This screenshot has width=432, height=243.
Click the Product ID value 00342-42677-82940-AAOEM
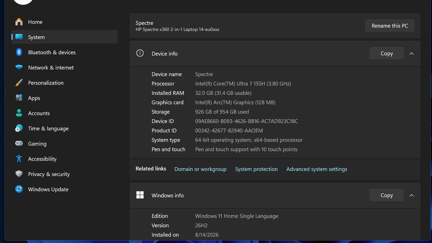tap(229, 131)
